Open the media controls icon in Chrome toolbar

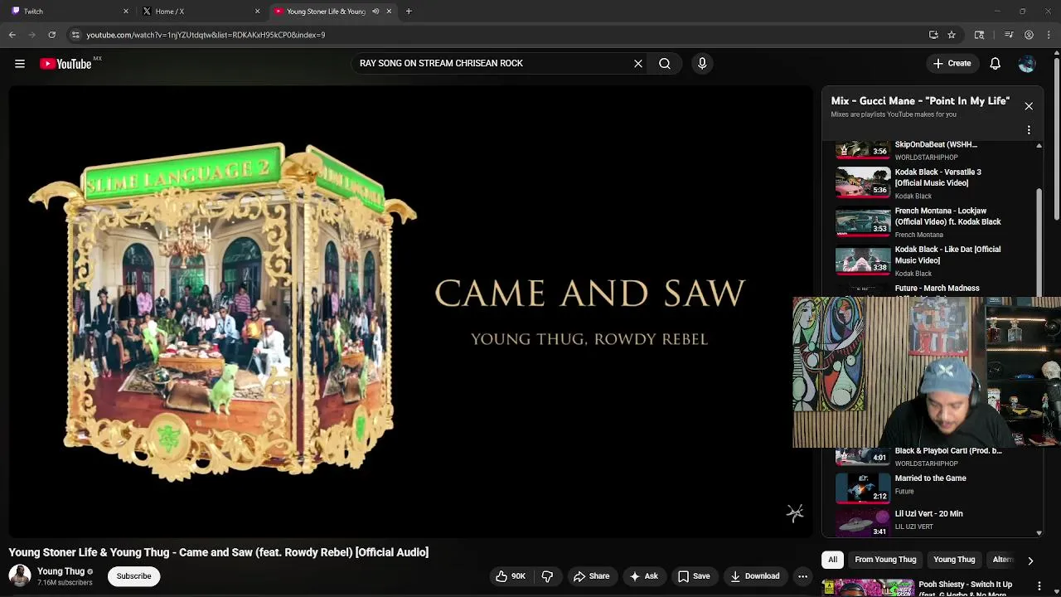click(1009, 35)
